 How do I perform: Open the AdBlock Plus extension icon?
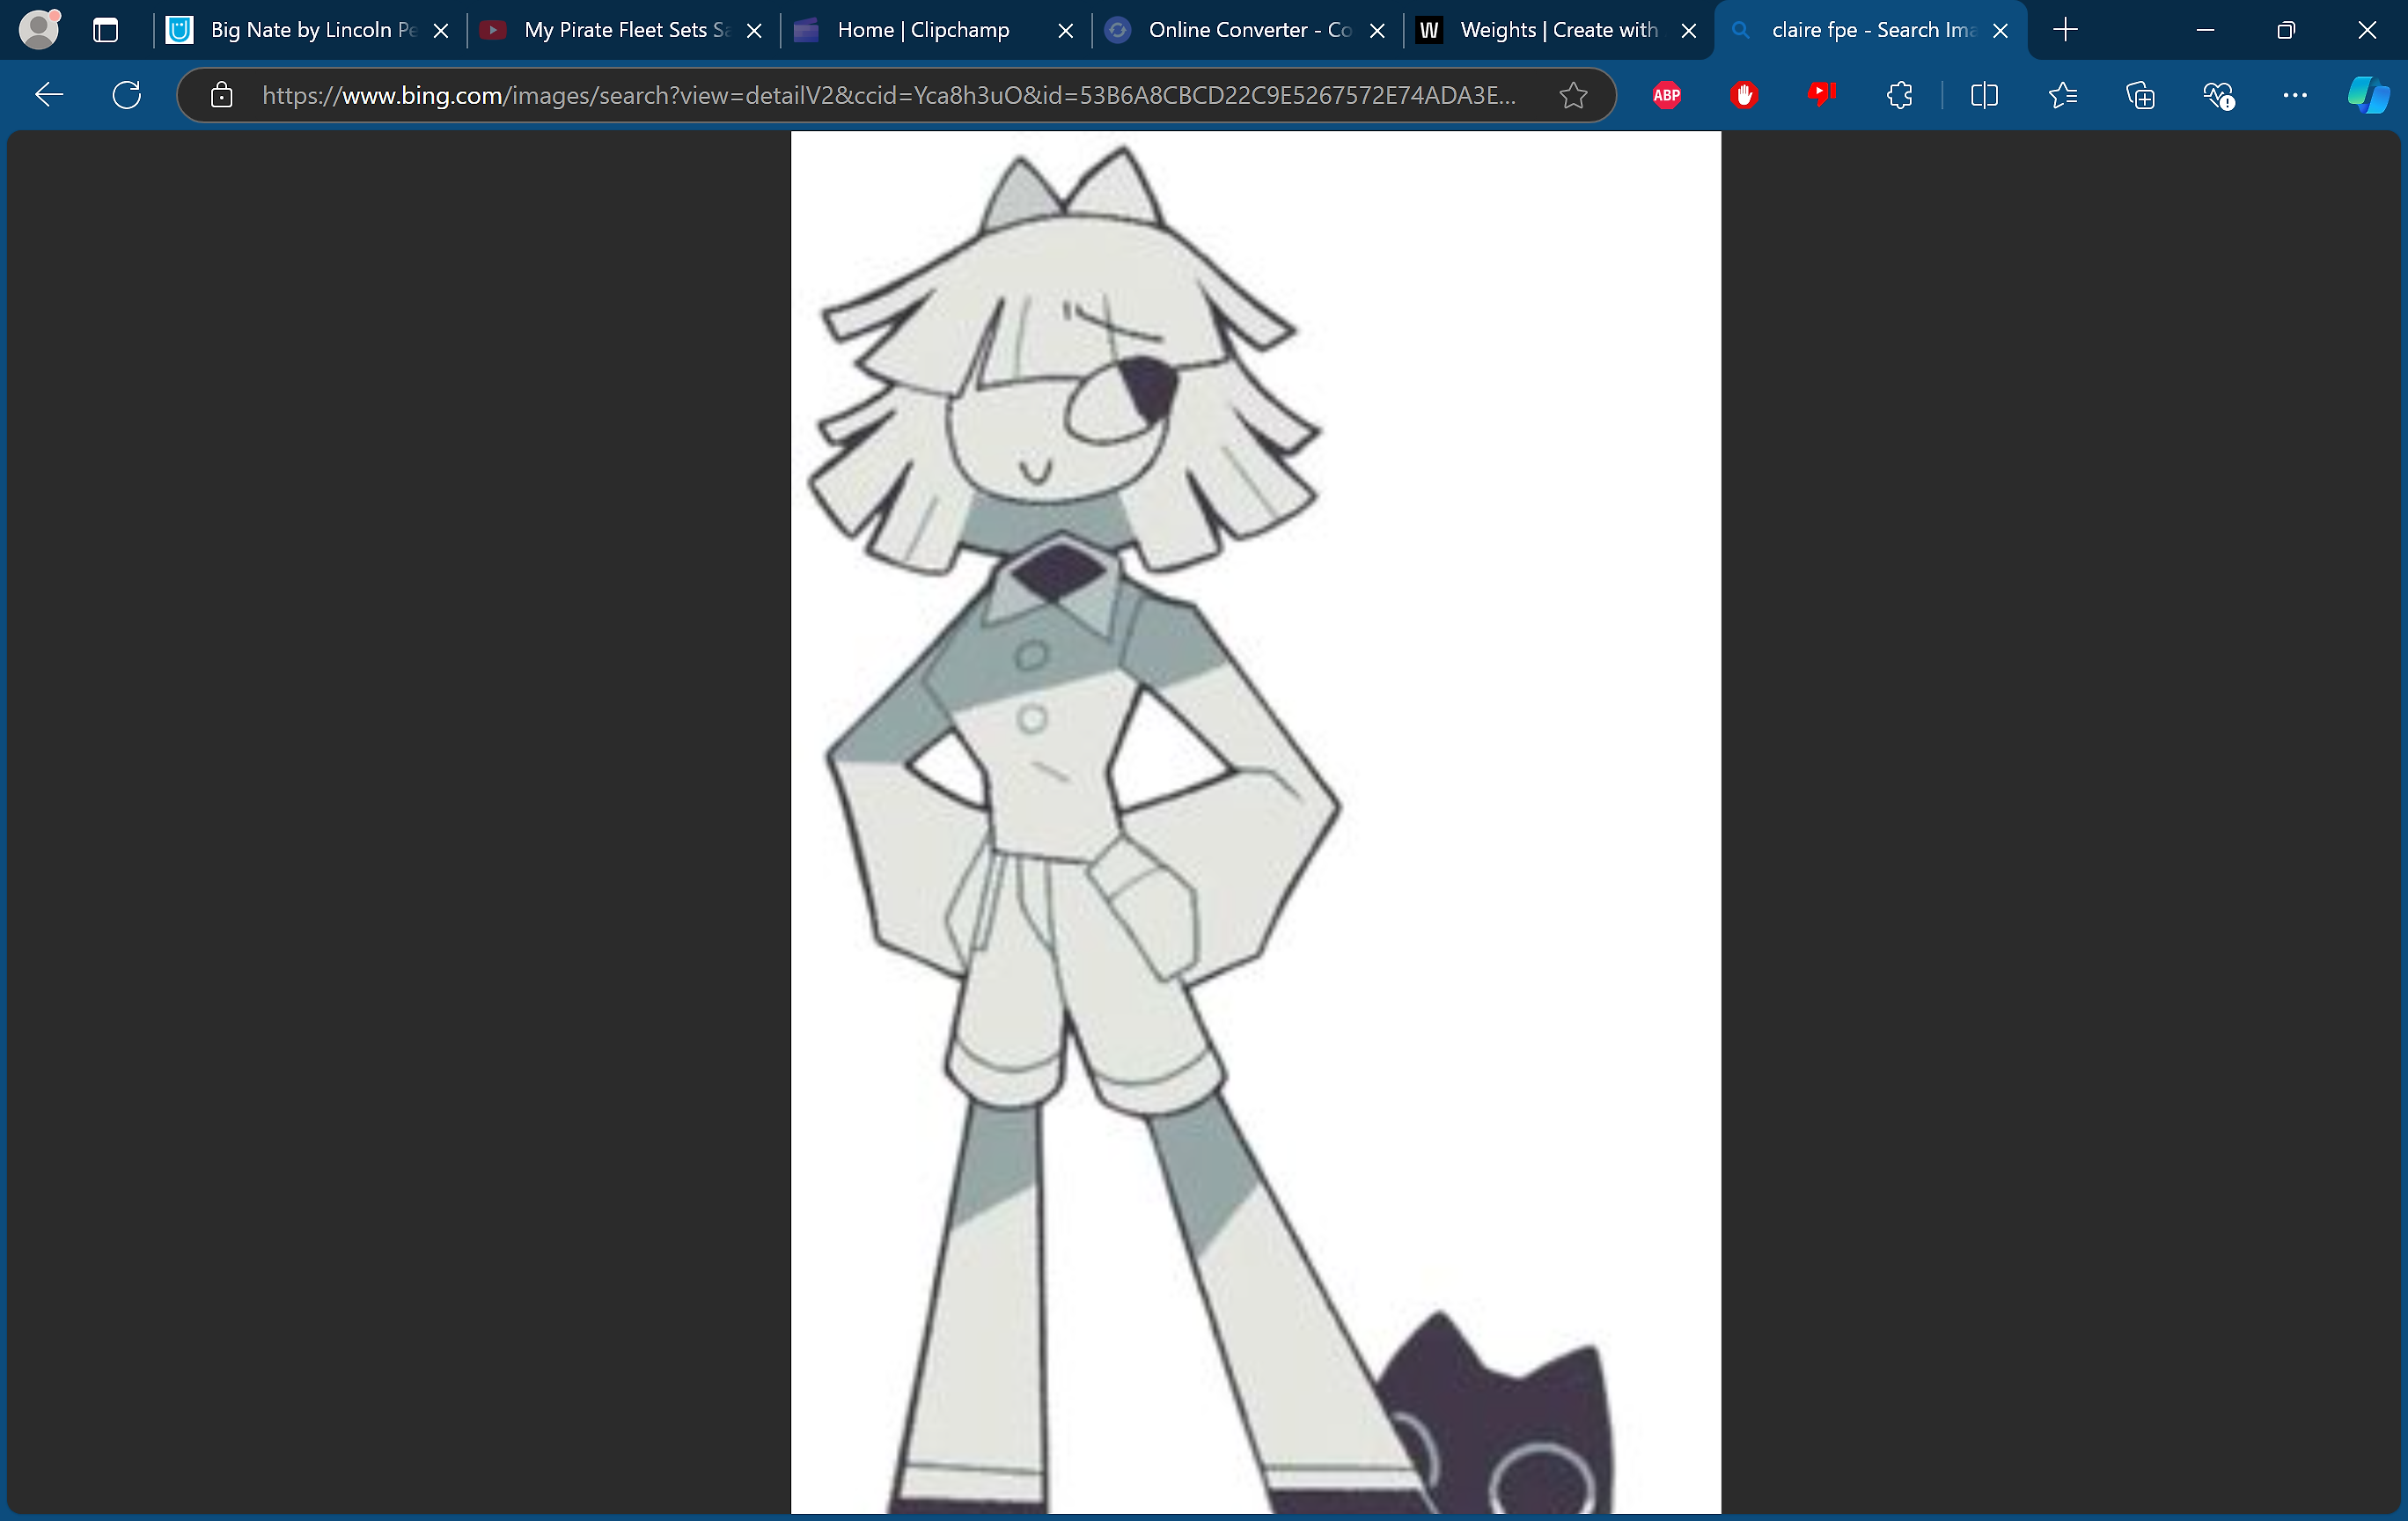pyautogui.click(x=1666, y=95)
